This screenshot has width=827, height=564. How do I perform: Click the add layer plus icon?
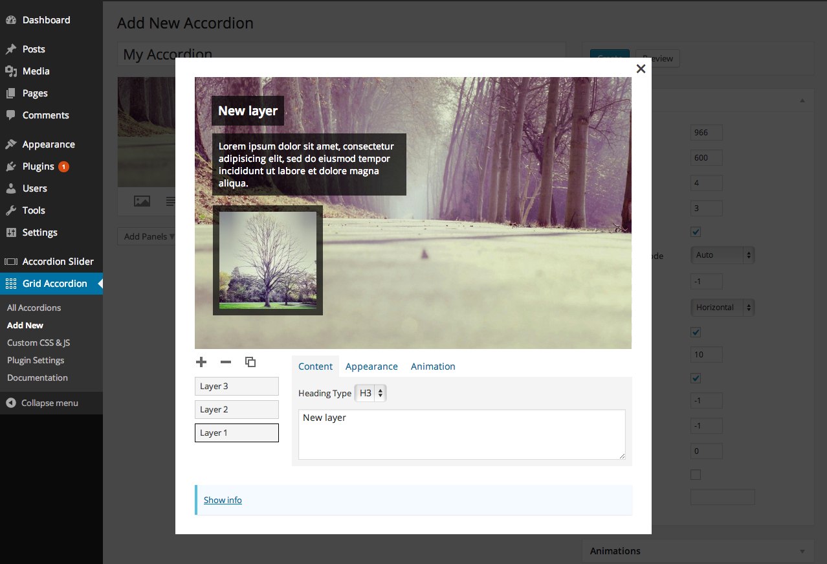(x=201, y=362)
